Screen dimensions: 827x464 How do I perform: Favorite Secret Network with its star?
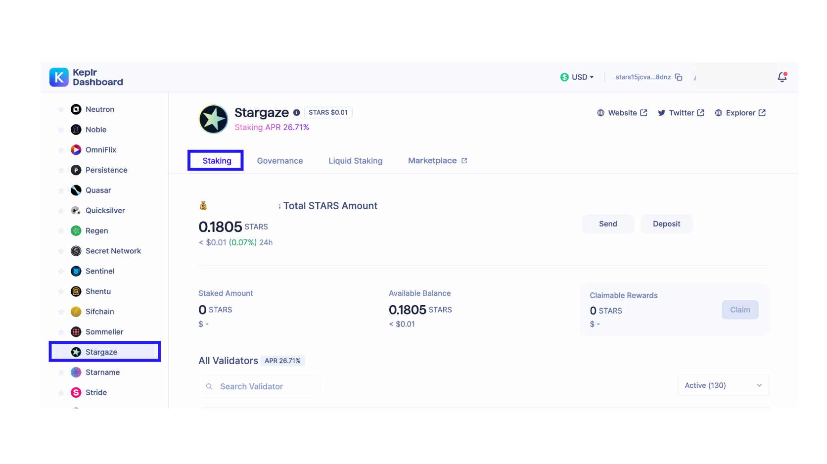(x=61, y=251)
